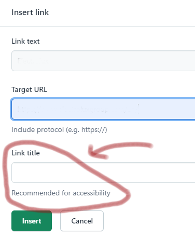
Task: Click the Link text label
Action: coord(25,42)
